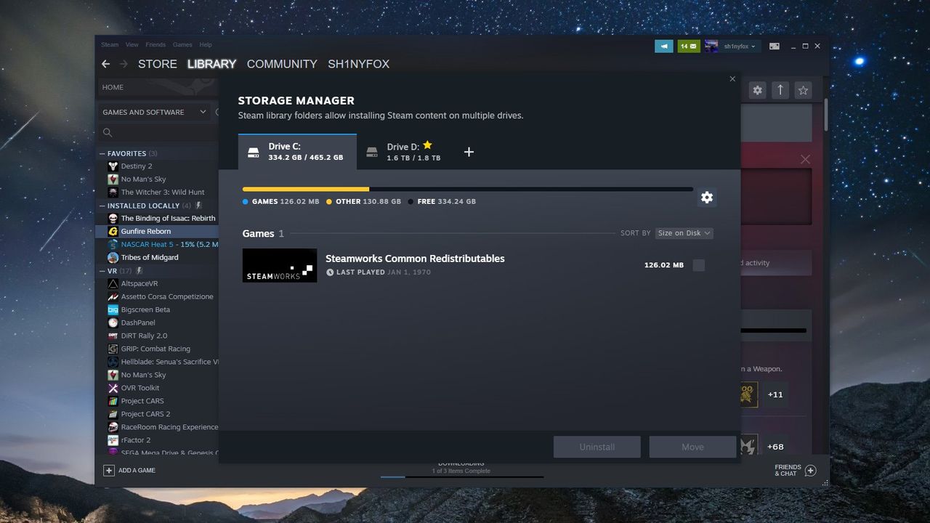Click the Drive C storage usage bar
This screenshot has height=523, width=930.
tap(468, 189)
